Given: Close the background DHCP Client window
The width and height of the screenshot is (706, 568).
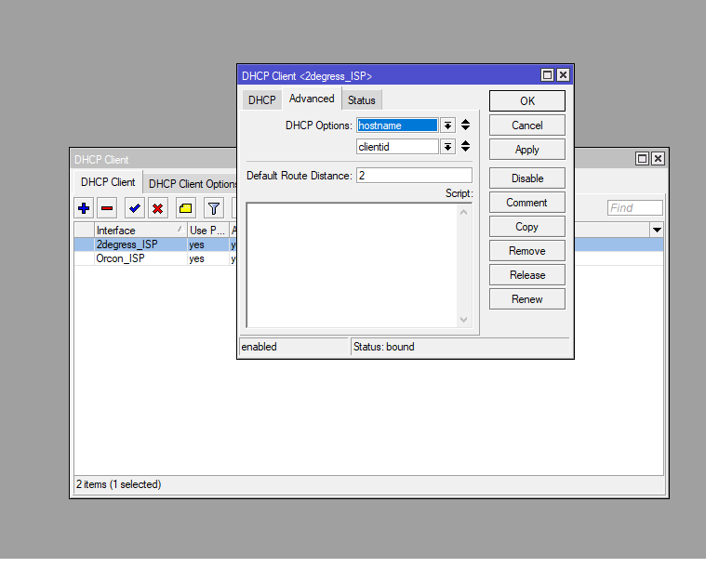Looking at the screenshot, I should pos(658,158).
